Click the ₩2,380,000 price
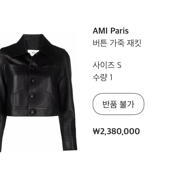This screenshot has height=178, width=178. point(116,131)
